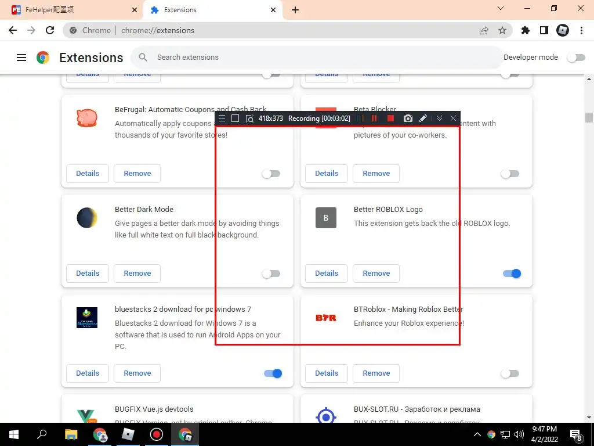Remove Better ROBLOX Logo extension
This screenshot has width=594, height=446.
click(x=376, y=273)
